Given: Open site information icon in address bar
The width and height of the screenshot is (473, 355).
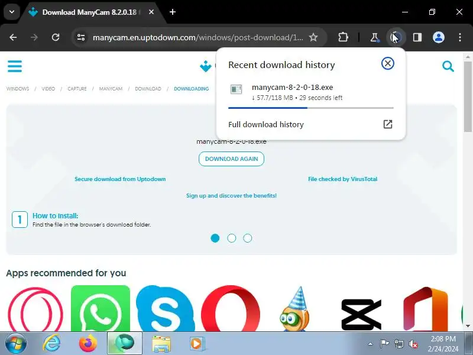Looking at the screenshot, I should coord(81,37).
